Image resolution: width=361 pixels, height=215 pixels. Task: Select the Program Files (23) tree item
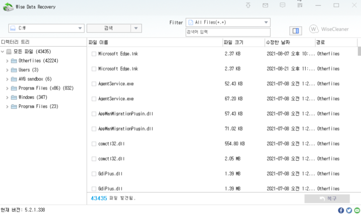[38, 106]
